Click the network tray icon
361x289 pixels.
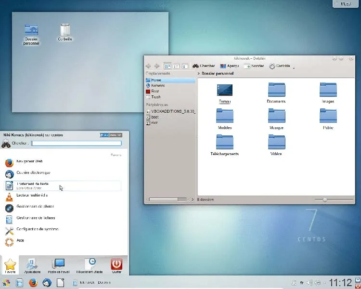click(x=318, y=283)
